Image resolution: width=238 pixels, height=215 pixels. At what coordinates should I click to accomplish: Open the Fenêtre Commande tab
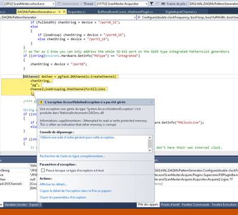[196, 205]
